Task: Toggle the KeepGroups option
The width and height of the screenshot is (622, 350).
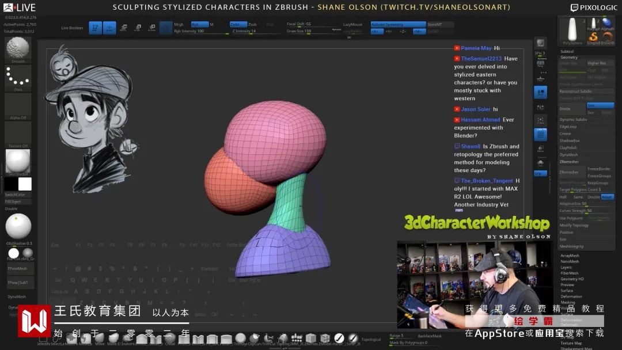Action: [600, 183]
